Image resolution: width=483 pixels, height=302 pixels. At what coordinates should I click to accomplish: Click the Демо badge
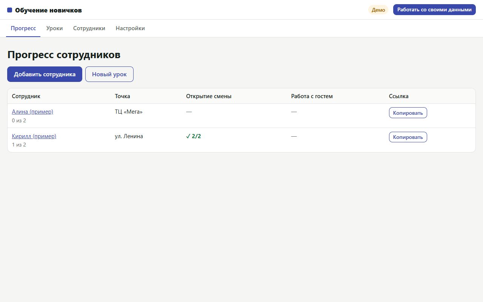(378, 10)
